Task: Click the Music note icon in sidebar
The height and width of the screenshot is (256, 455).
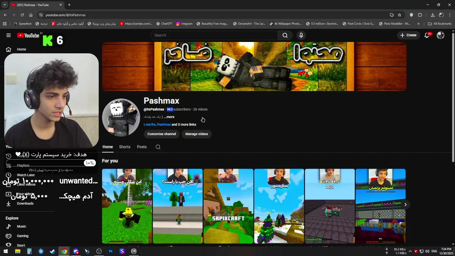Action: point(9,226)
